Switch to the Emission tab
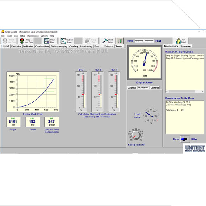The width and height of the screenshot is (206, 206). click(16, 46)
